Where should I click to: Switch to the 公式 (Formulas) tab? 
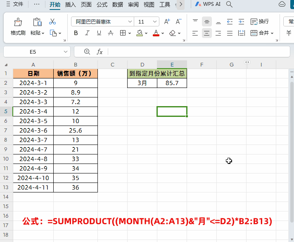coord(102,4)
